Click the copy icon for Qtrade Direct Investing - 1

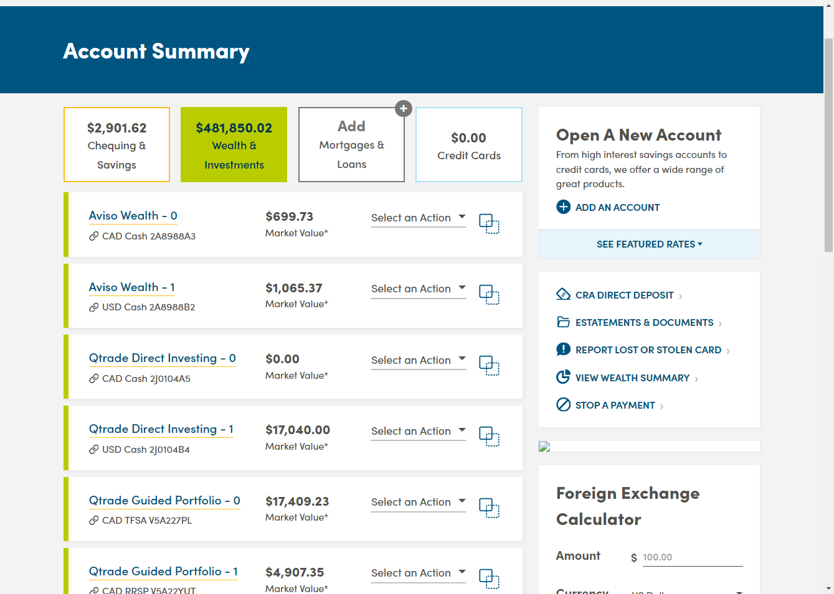(x=489, y=437)
